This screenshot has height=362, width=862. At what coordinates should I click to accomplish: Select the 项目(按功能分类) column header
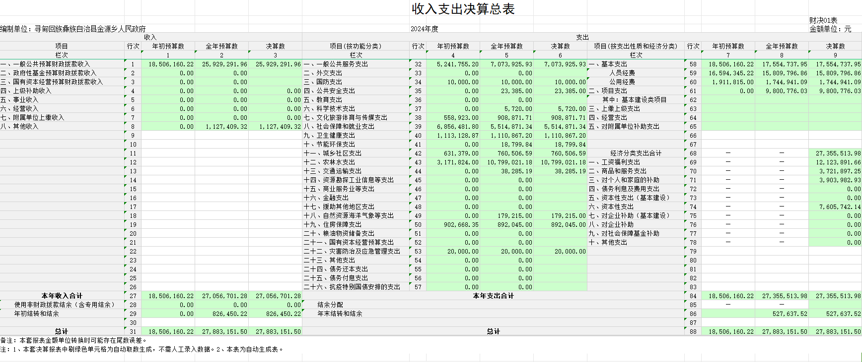click(356, 46)
